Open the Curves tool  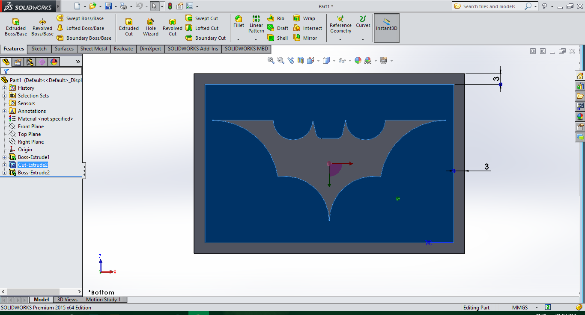pos(363,21)
